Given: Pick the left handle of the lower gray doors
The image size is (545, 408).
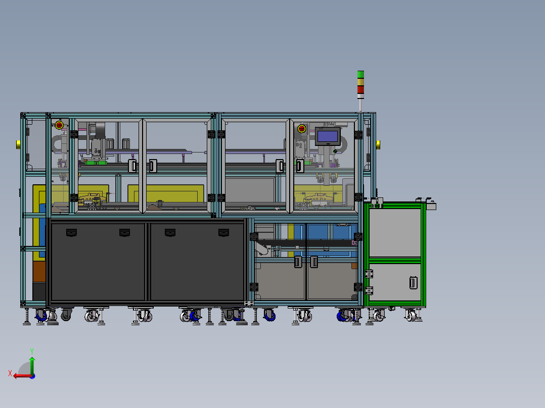Looking at the screenshot, I should [298, 262].
